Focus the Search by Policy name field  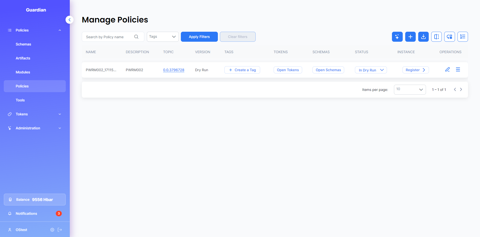click(x=109, y=37)
